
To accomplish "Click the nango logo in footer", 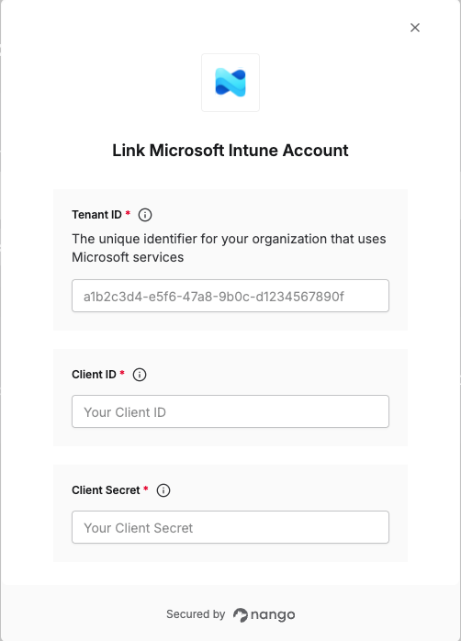I will [x=264, y=615].
